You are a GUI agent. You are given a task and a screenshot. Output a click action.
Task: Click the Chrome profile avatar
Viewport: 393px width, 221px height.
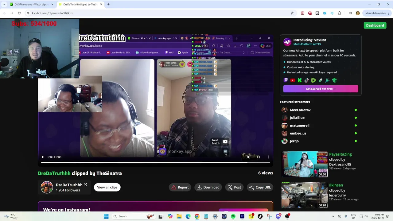pyautogui.click(x=358, y=13)
